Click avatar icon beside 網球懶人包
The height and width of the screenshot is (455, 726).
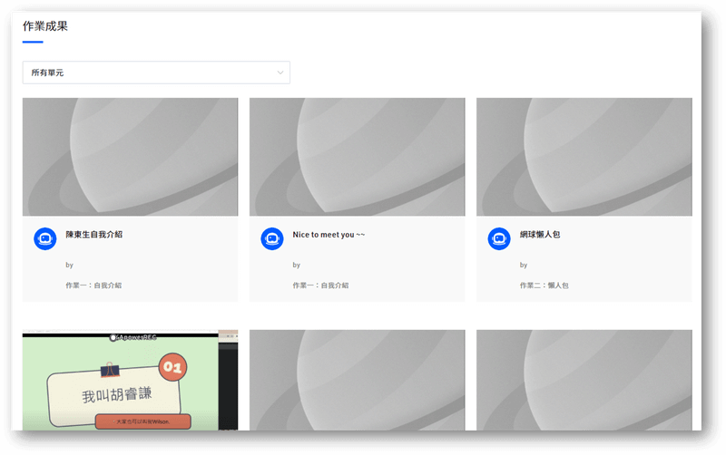[x=499, y=238]
